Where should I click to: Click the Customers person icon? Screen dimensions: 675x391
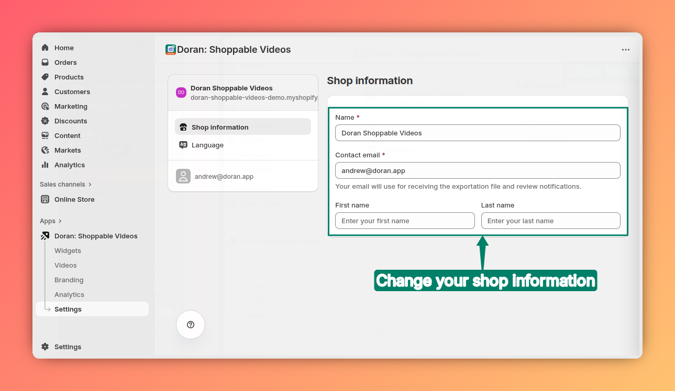pos(45,91)
